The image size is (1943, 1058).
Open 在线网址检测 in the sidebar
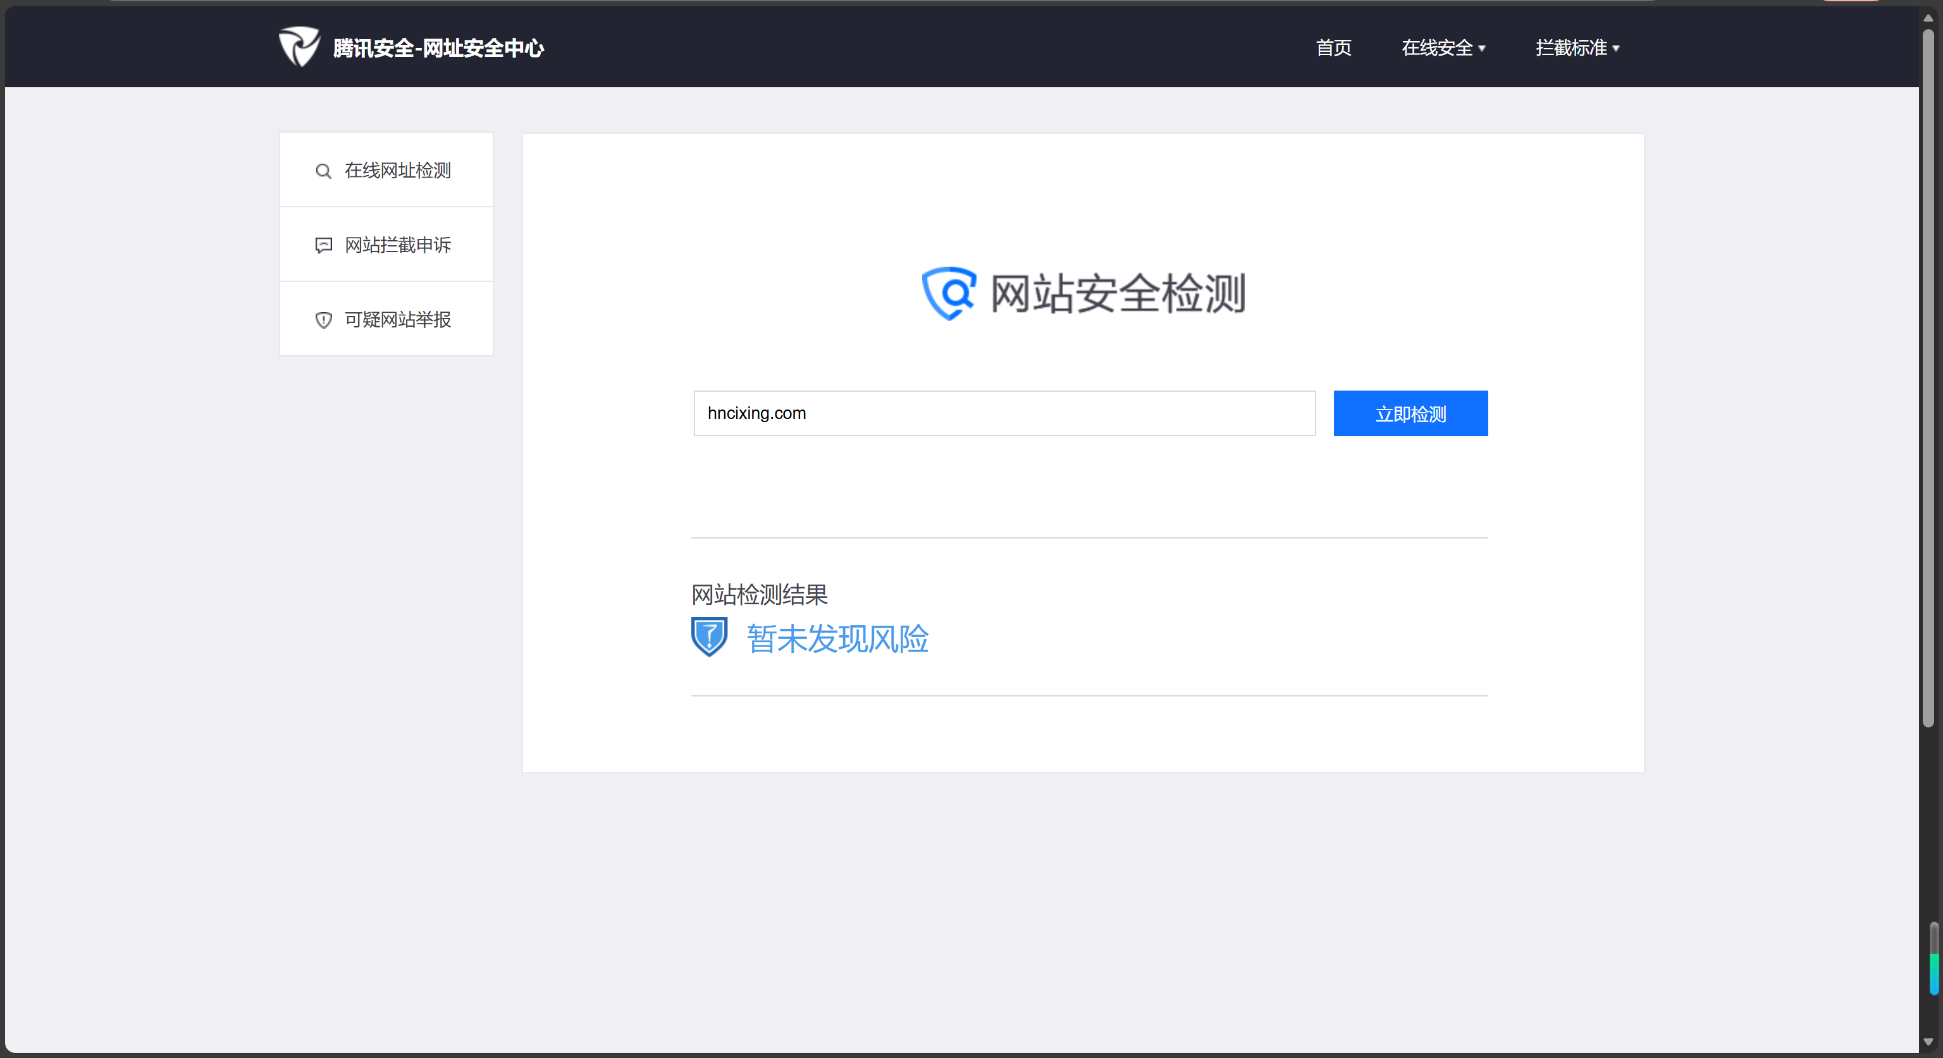pos(397,171)
